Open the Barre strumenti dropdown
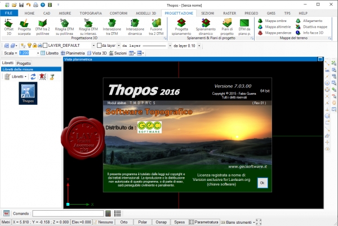Viewport: 338px width, 226px height. point(238,222)
